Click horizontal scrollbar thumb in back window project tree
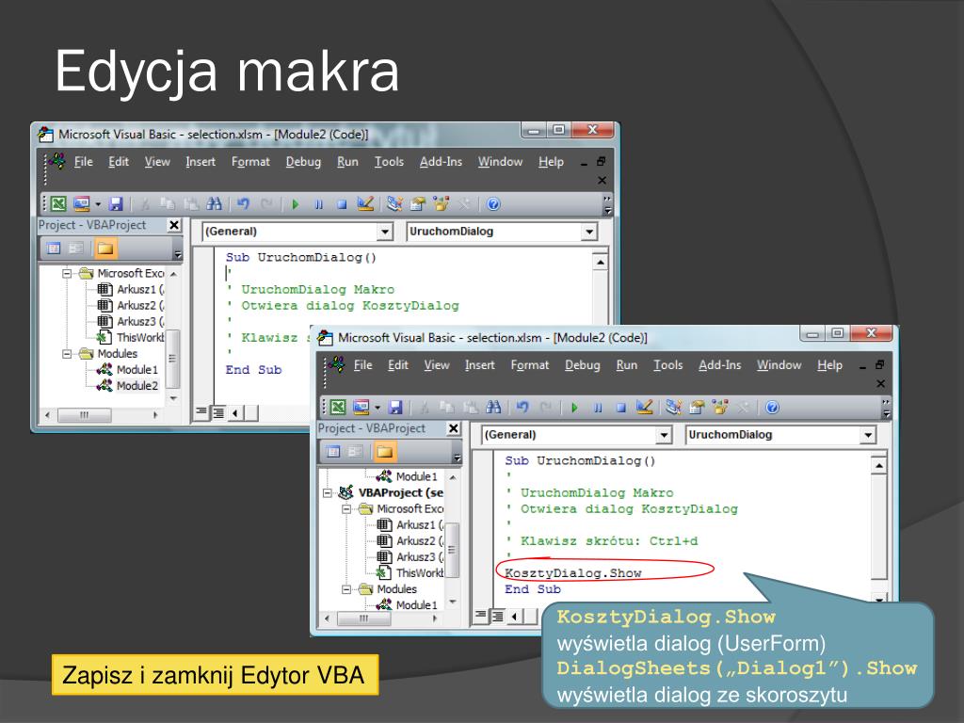964x723 pixels. pyautogui.click(x=84, y=415)
